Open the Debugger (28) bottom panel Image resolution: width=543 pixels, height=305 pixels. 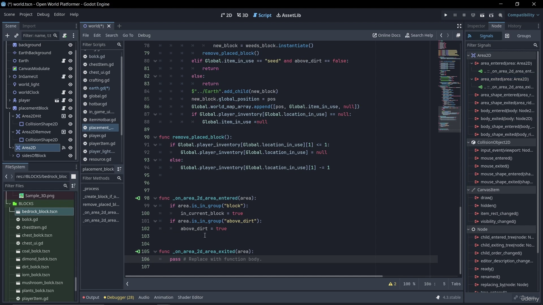coord(119,297)
